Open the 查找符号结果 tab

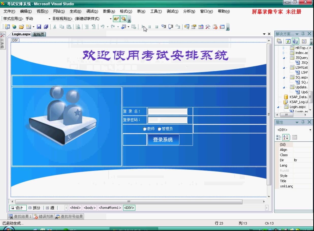point(69,217)
